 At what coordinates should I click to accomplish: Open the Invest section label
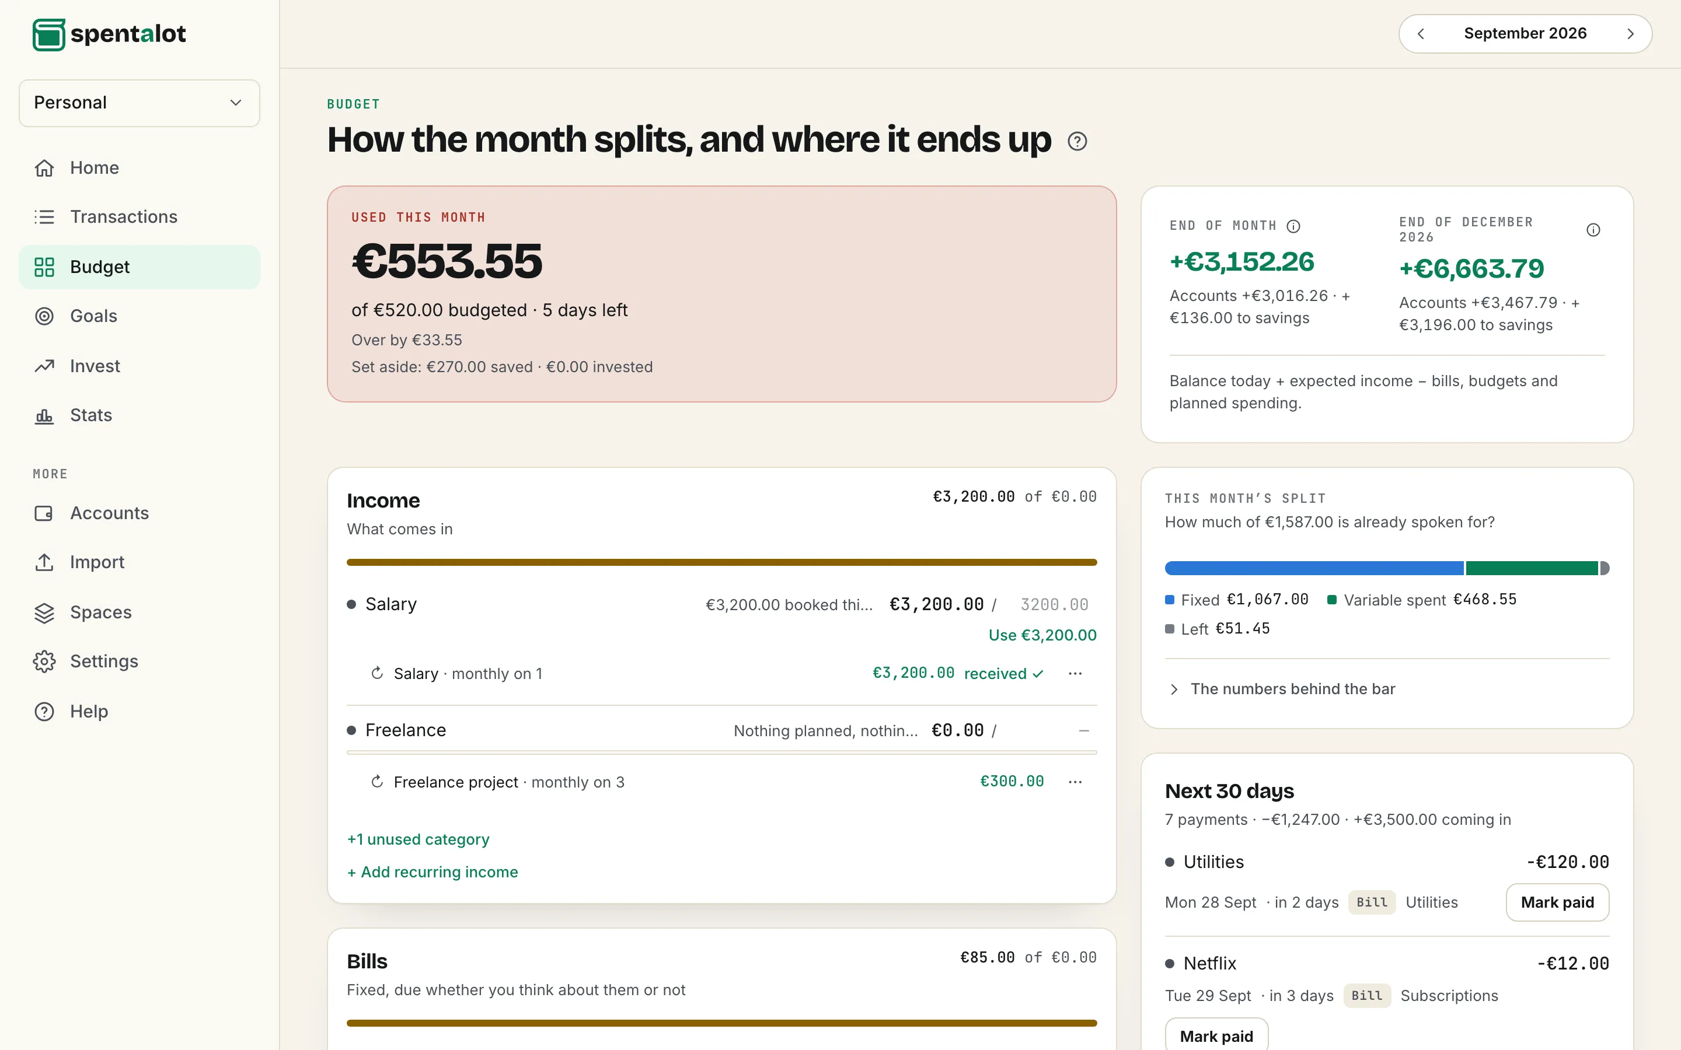tap(95, 366)
